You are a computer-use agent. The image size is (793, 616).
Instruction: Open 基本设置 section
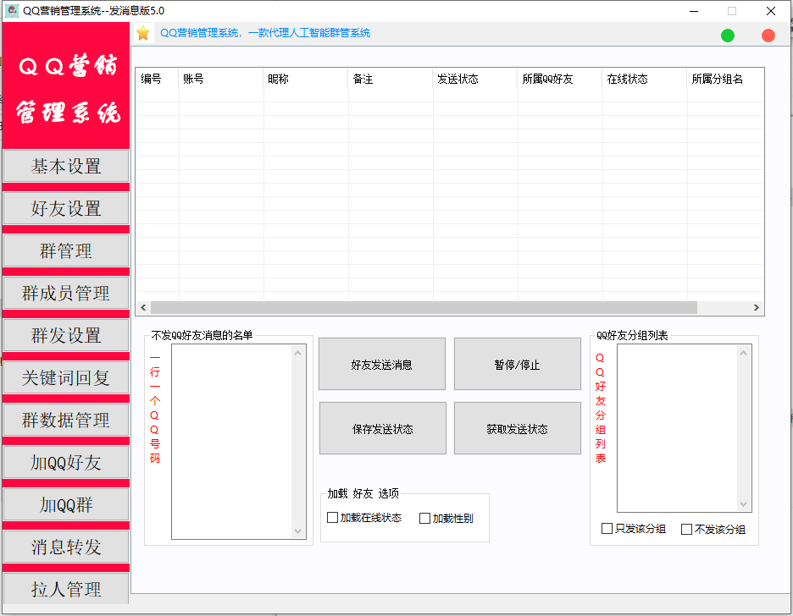(66, 166)
